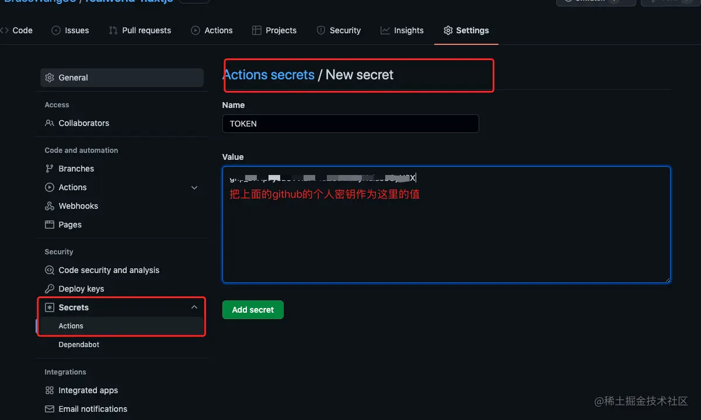Open Branches settings page
The height and width of the screenshot is (420, 701).
click(x=122, y=169)
